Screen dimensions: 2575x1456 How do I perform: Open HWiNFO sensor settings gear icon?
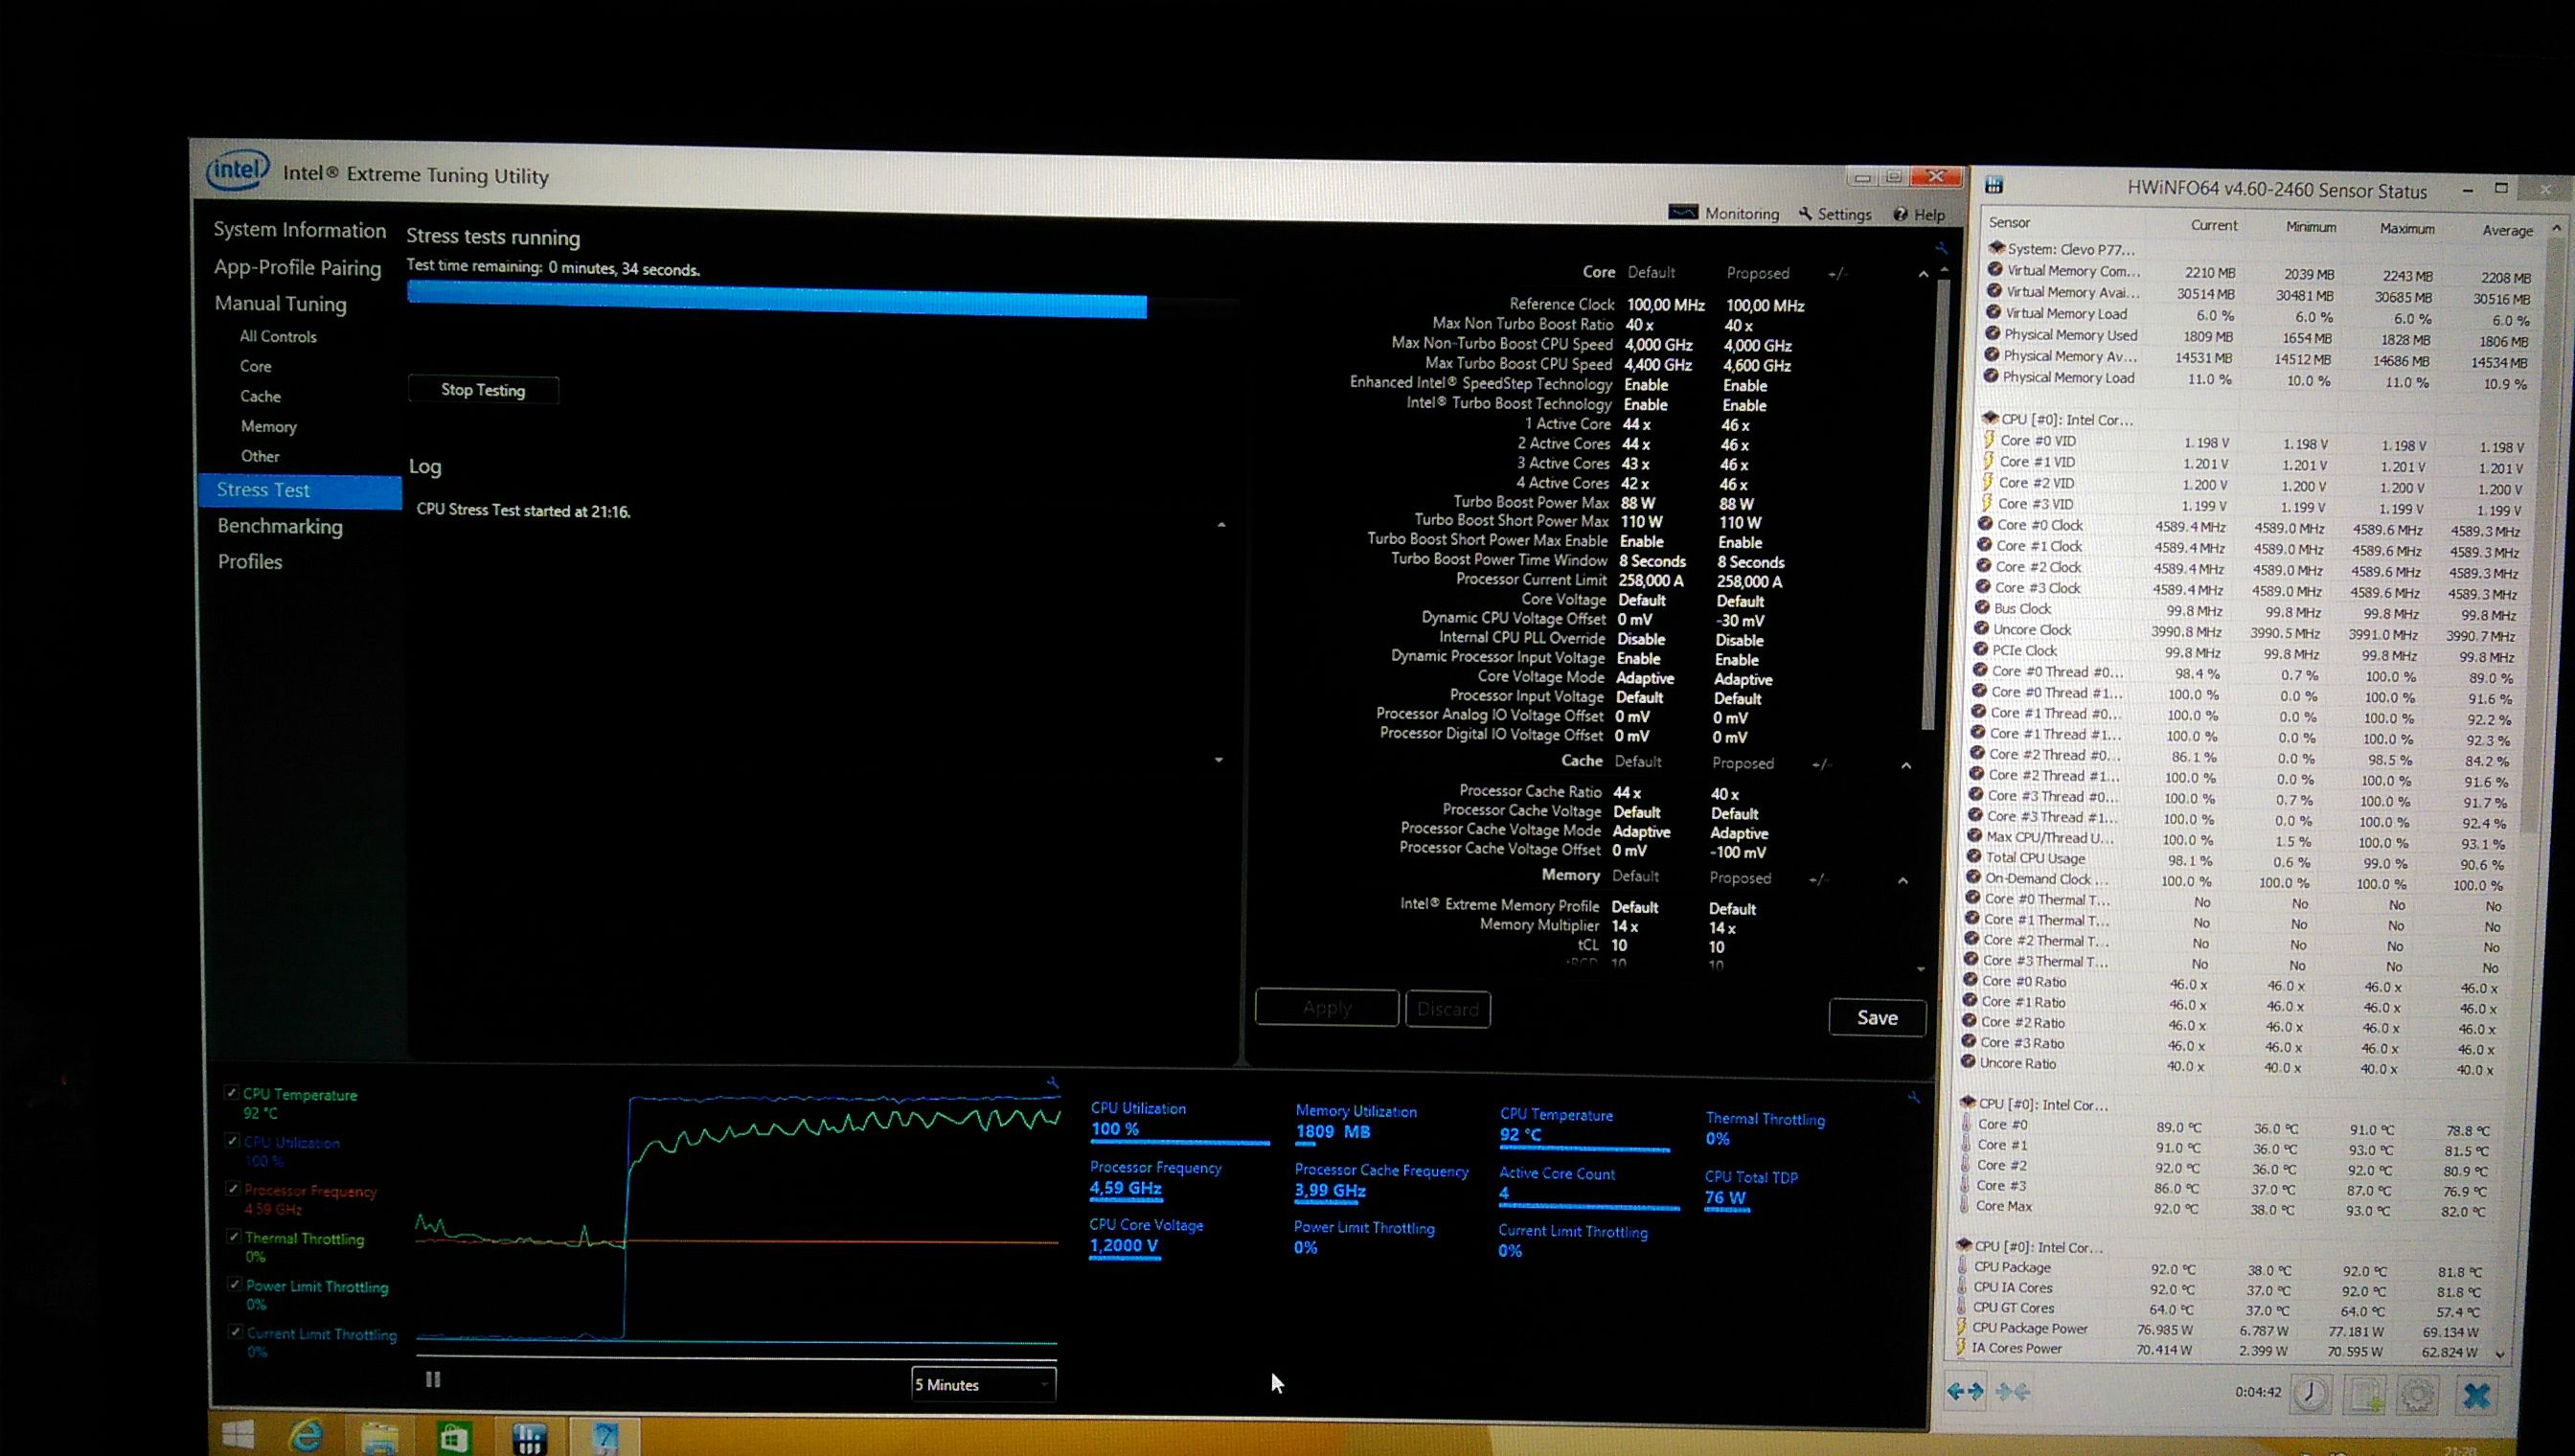tap(2418, 1396)
